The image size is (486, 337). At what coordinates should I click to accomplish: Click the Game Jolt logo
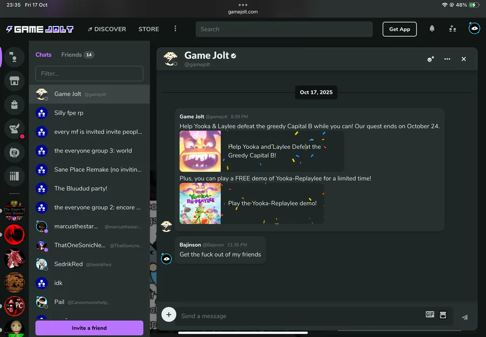39,29
